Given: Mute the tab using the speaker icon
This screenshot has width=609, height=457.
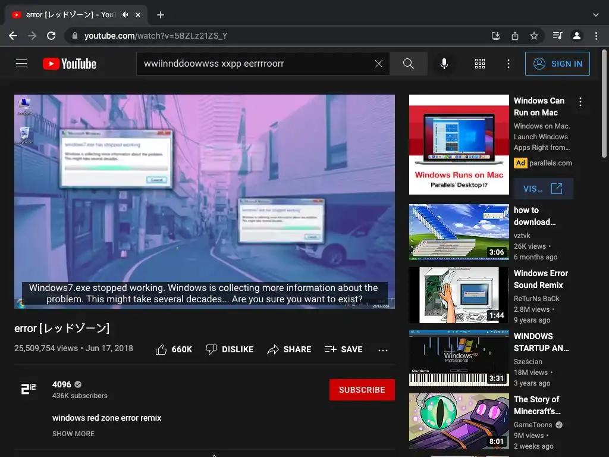Looking at the screenshot, I should coord(125,15).
